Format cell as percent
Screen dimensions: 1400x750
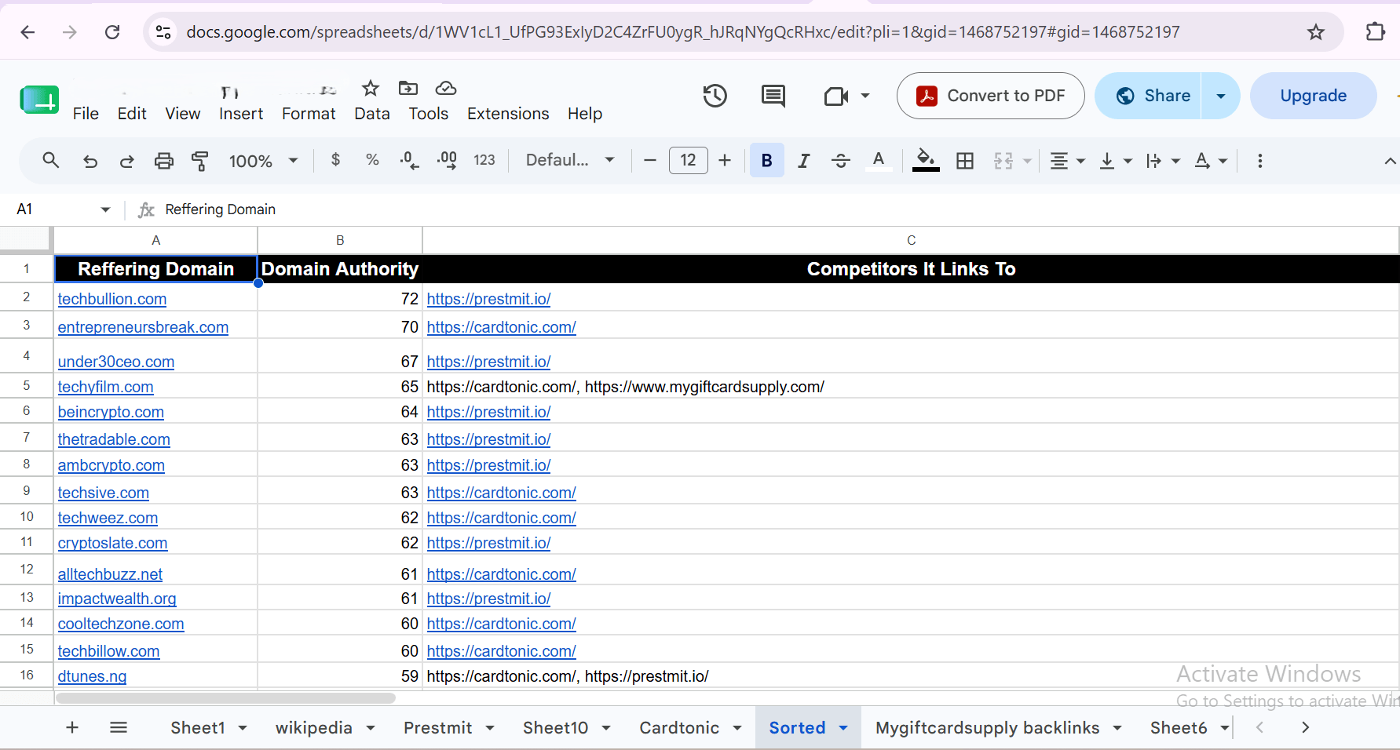point(372,160)
